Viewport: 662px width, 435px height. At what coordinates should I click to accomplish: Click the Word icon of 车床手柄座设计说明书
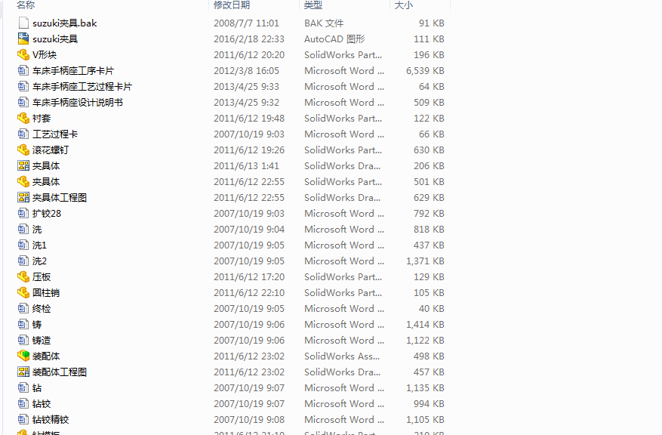(23, 102)
